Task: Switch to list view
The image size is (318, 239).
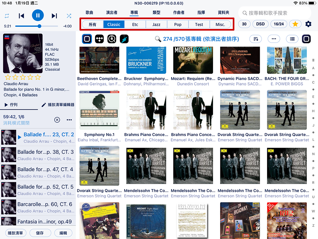Action: click(x=292, y=39)
